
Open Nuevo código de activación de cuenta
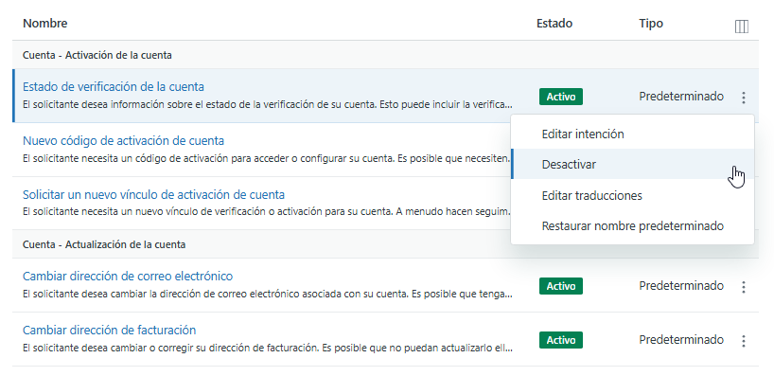point(123,141)
